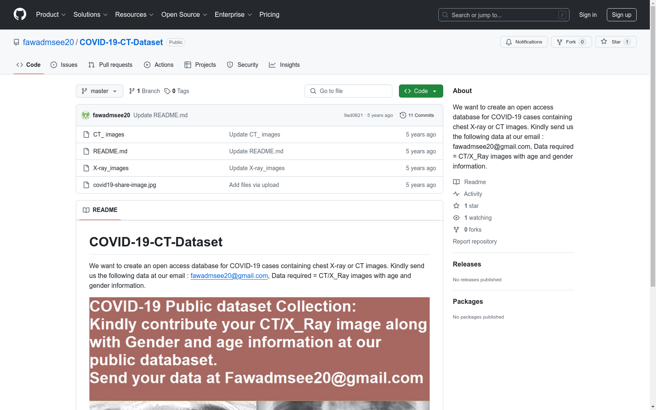Click the branch icon beside 1 Branch
This screenshot has height=410, width=656.
[x=132, y=91]
